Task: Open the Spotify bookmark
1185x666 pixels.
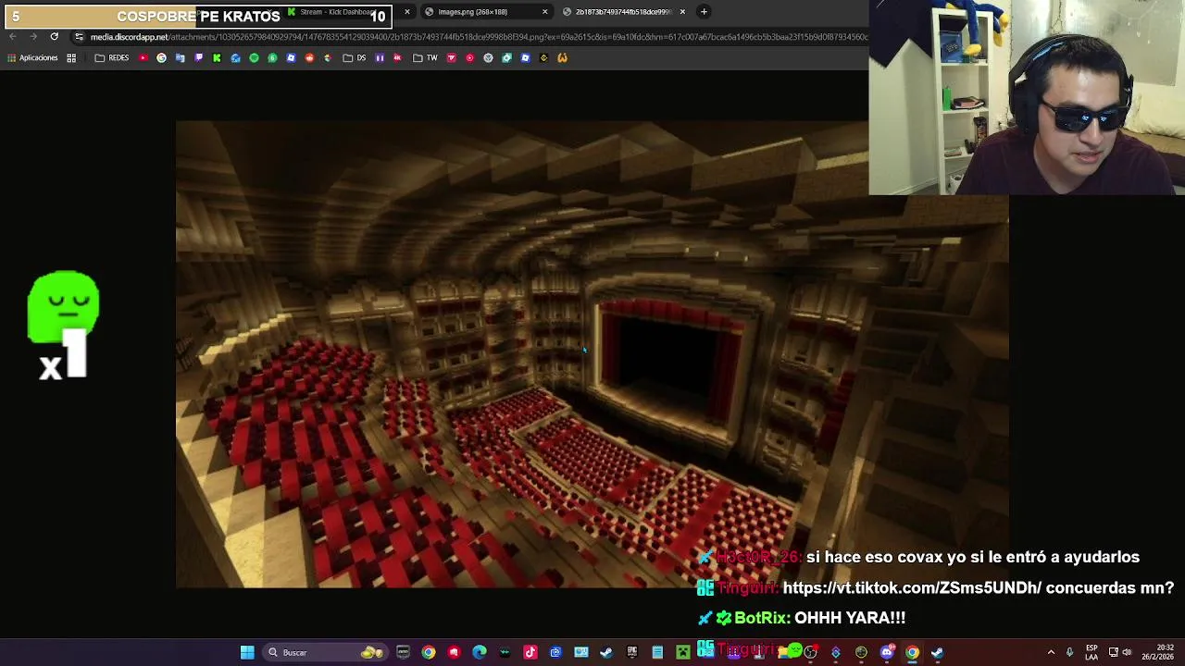Action: 254,57
